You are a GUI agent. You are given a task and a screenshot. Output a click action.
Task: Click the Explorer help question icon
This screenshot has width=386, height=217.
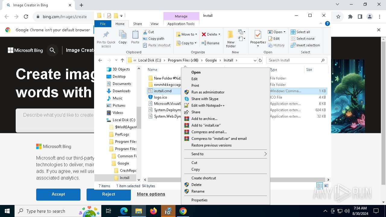[x=327, y=24]
